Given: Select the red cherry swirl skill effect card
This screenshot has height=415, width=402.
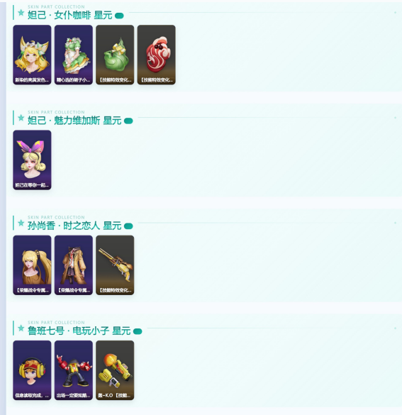Looking at the screenshot, I should click(x=156, y=55).
